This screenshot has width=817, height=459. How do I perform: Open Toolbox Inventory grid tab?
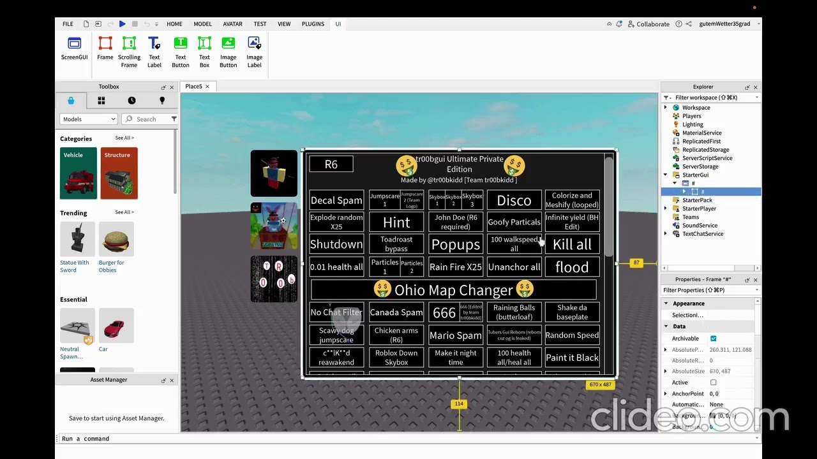coord(101,101)
